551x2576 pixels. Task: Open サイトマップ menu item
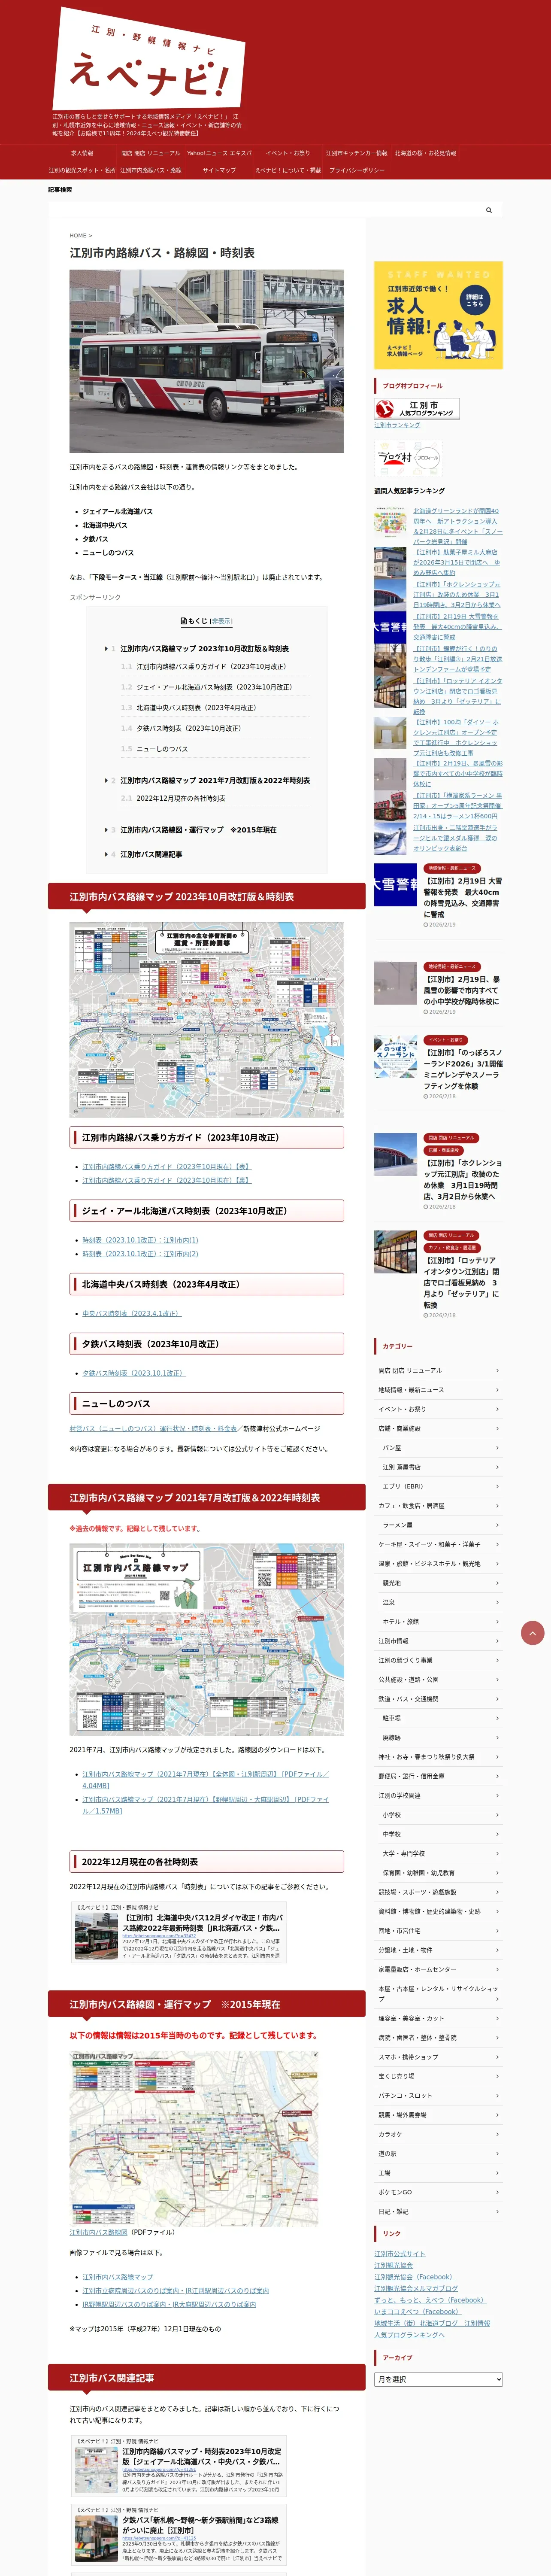219,170
